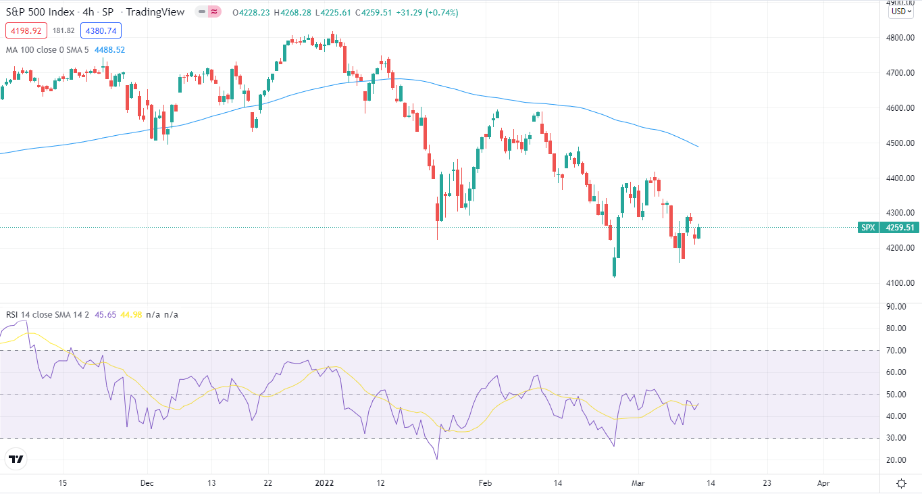
Task: Open the USD currency dropdown
Action: pyautogui.click(x=901, y=11)
